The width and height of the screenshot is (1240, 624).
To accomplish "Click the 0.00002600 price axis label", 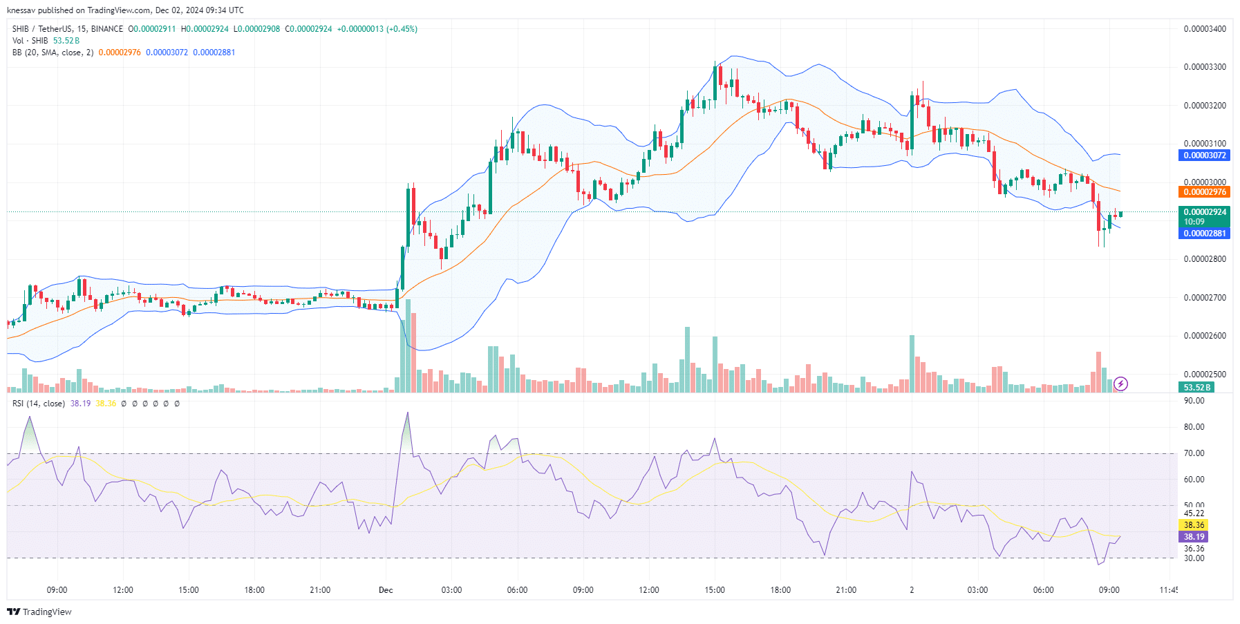I will (1205, 336).
